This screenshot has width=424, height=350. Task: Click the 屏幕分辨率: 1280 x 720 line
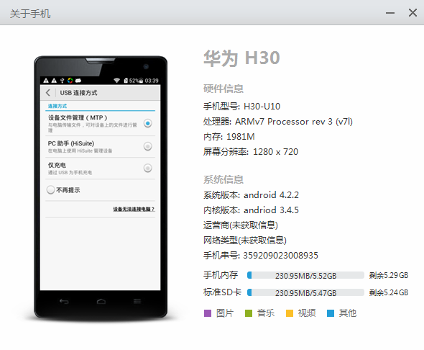[x=251, y=152]
